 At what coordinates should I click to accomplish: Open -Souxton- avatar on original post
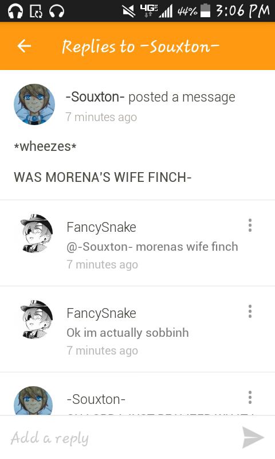tap(34, 104)
